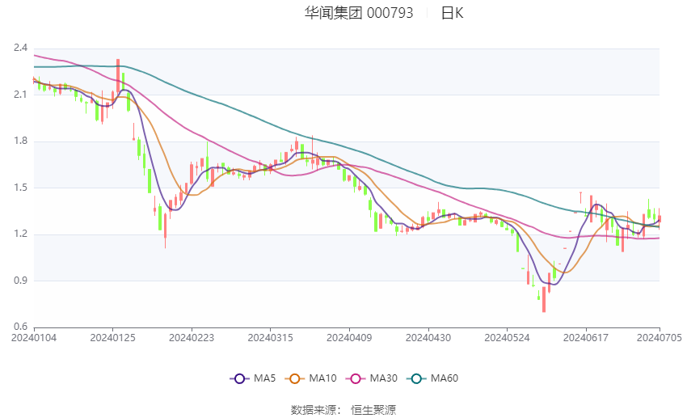Click y-axis value 1.8
The height and width of the screenshot is (418, 687).
(20, 141)
